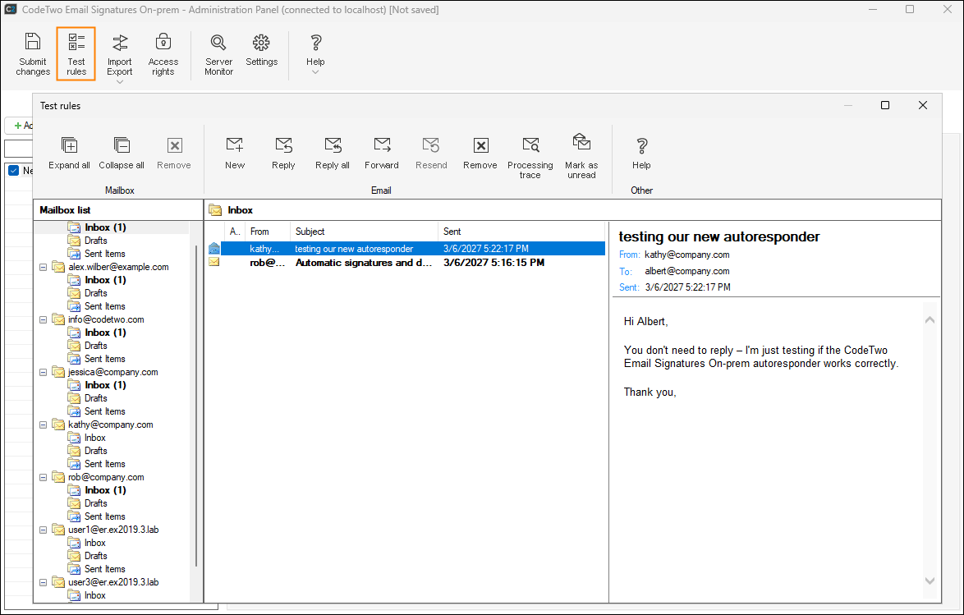964x615 pixels.
Task: Expand all mailboxes in list
Action: 70,153
